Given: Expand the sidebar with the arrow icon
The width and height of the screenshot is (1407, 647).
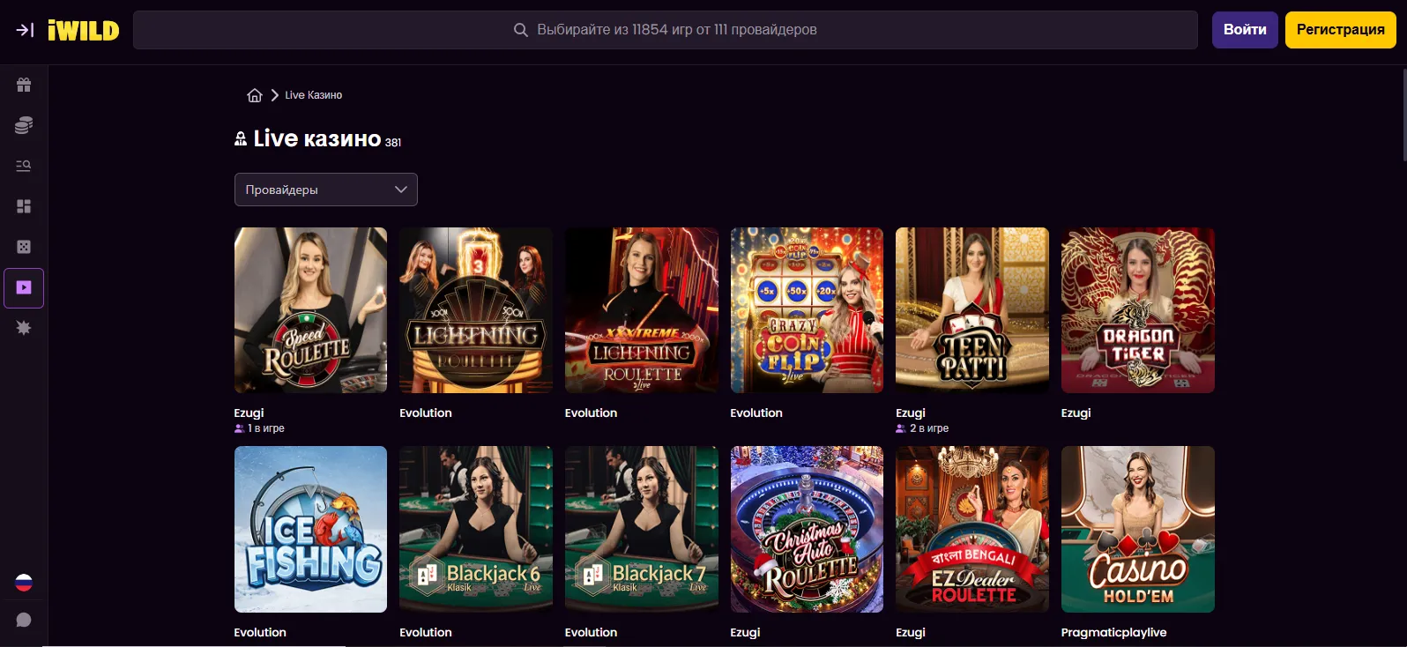Looking at the screenshot, I should point(25,30).
